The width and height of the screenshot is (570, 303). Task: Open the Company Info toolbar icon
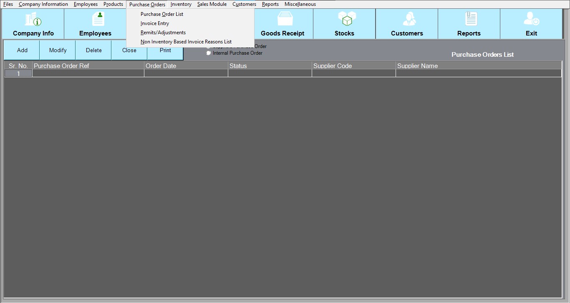[33, 24]
